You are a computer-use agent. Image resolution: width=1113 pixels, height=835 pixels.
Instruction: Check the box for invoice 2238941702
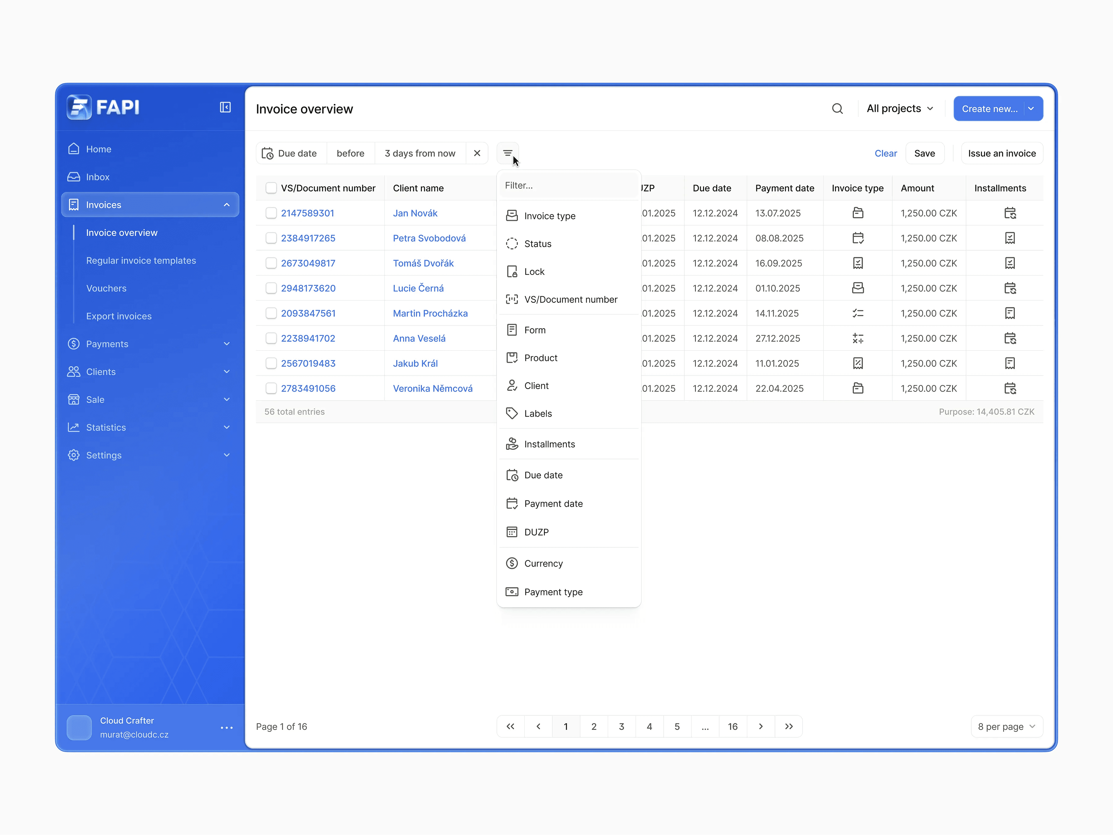tap(271, 338)
